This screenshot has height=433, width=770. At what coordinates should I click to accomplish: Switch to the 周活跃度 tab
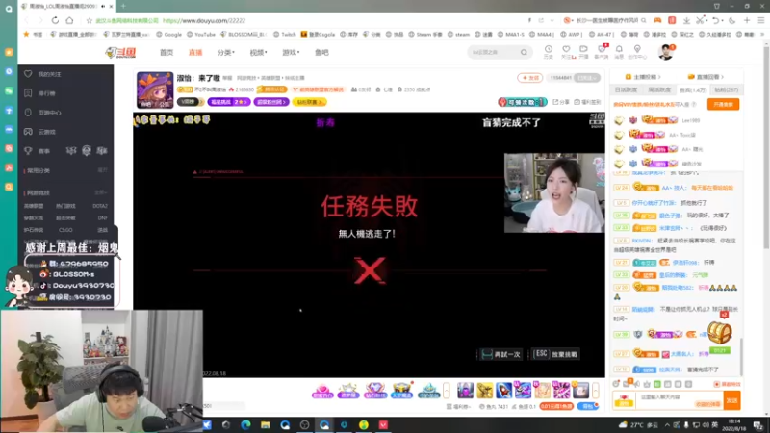pos(659,89)
